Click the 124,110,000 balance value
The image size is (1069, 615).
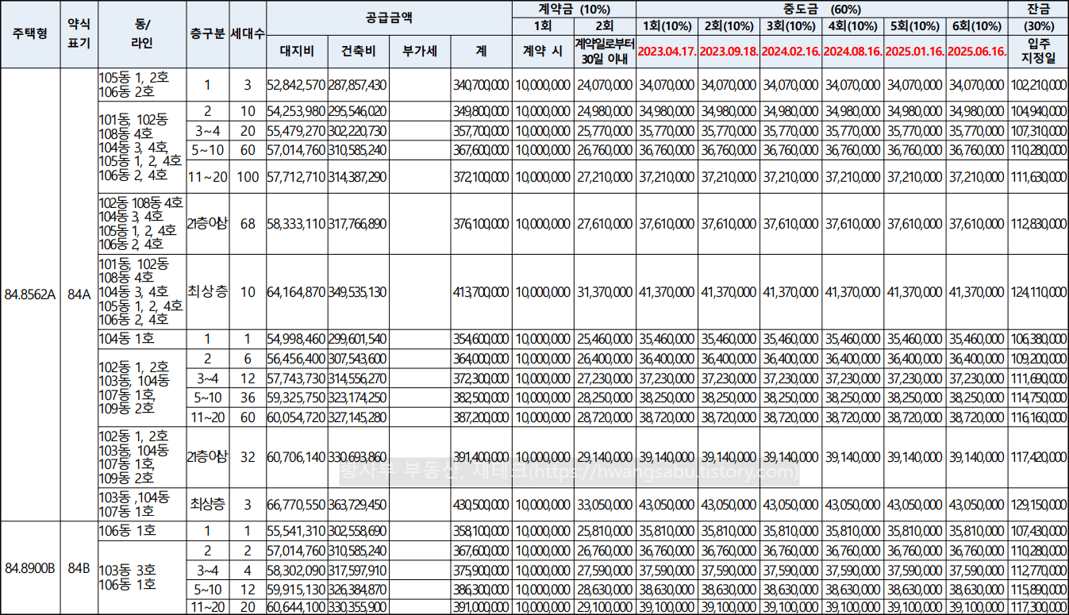click(x=1039, y=292)
